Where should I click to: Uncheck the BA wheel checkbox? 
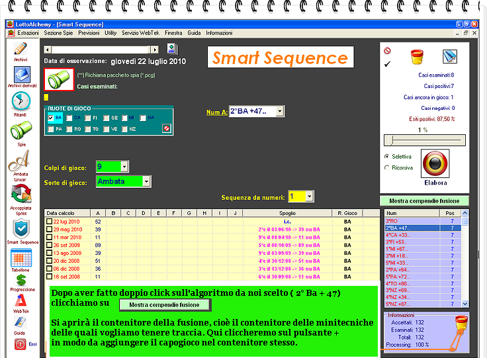tap(51, 118)
